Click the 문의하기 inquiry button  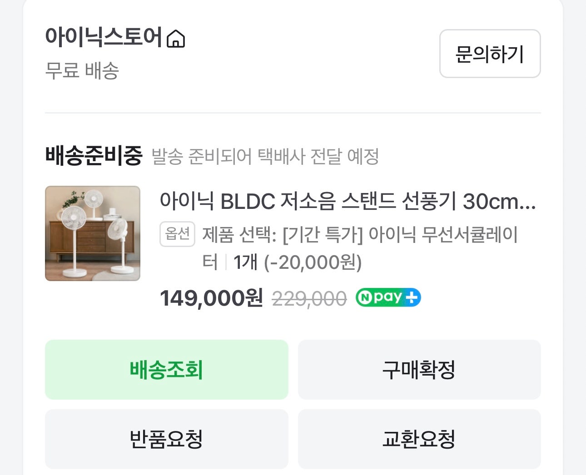[490, 54]
